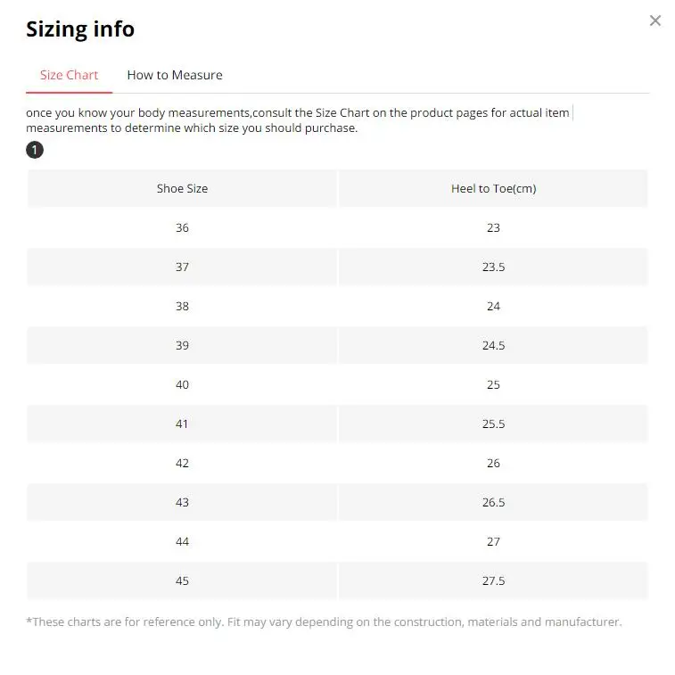Close the Sizing info dialog

point(654,21)
